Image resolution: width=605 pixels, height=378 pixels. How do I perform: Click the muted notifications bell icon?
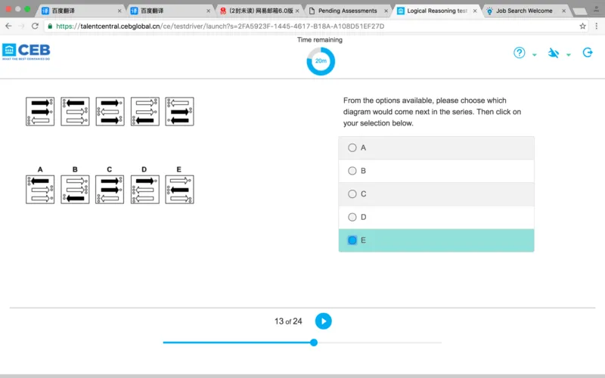pos(554,53)
